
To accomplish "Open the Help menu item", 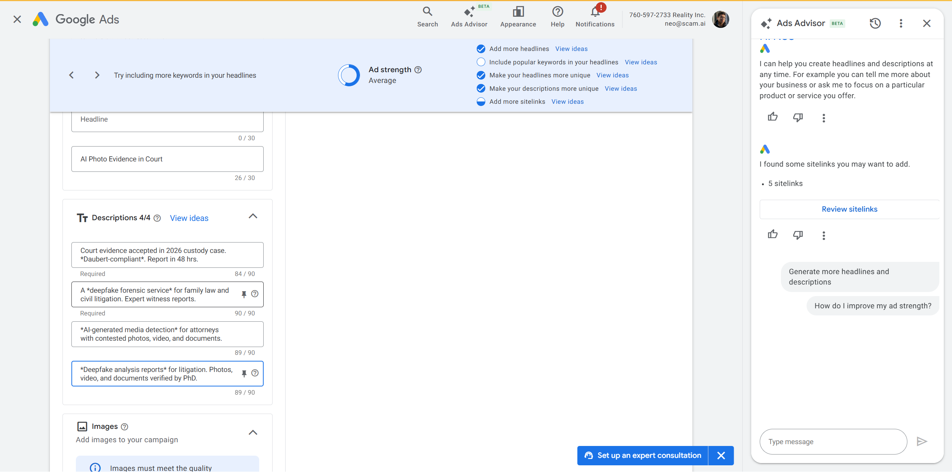I will pos(557,16).
